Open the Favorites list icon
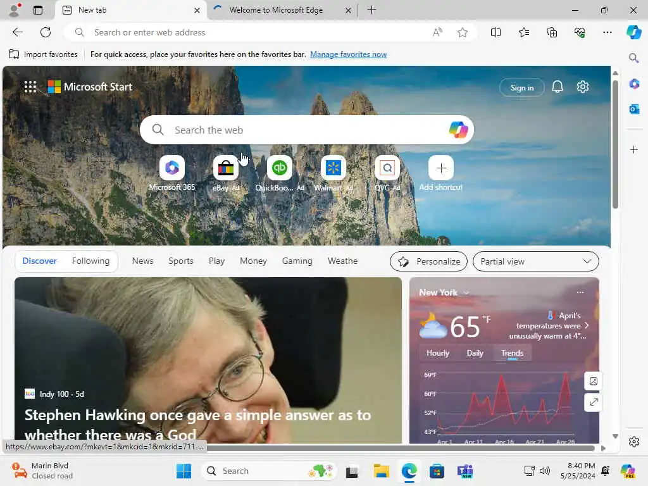 click(x=523, y=32)
